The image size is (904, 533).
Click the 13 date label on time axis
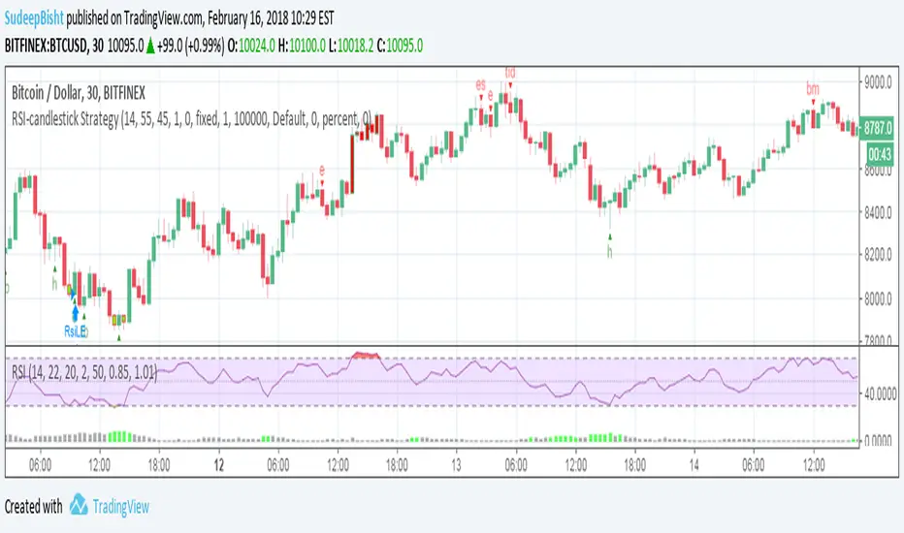coord(456,465)
